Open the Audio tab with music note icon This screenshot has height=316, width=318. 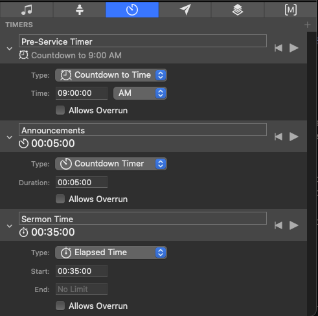point(27,10)
